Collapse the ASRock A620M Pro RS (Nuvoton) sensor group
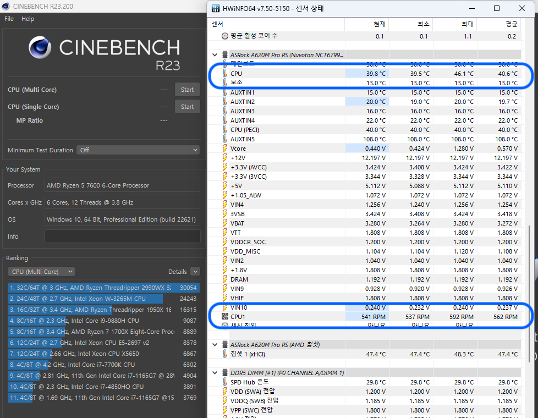This screenshot has height=418, width=538. click(x=215, y=54)
